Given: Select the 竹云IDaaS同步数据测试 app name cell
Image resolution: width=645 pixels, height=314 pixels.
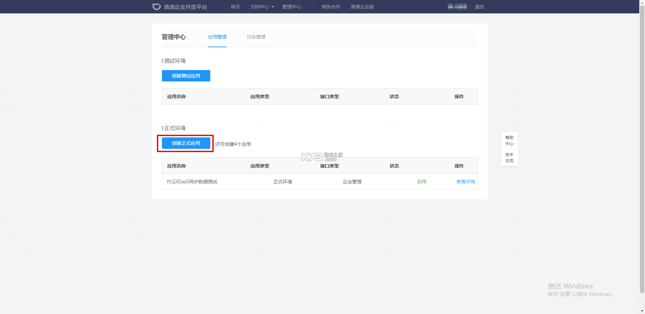Looking at the screenshot, I should 192,182.
